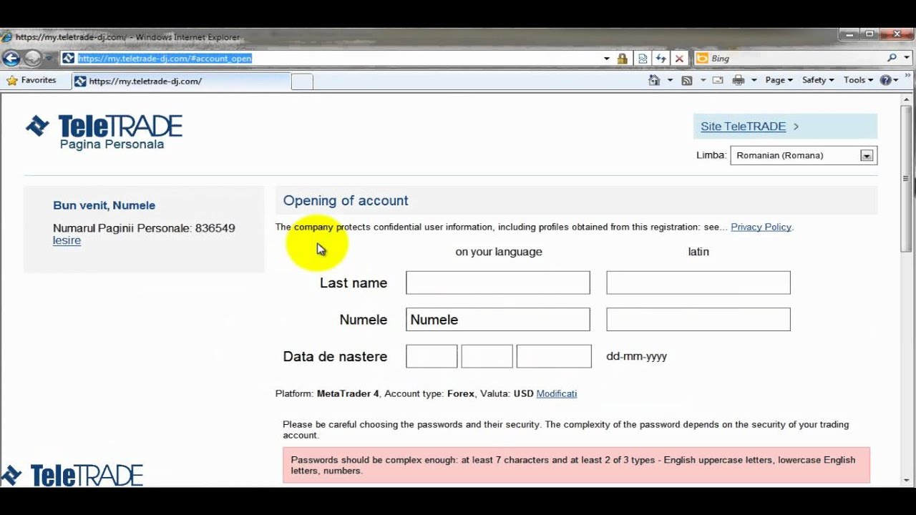Click the 'Opening of account' heading
916x515 pixels.
(346, 201)
